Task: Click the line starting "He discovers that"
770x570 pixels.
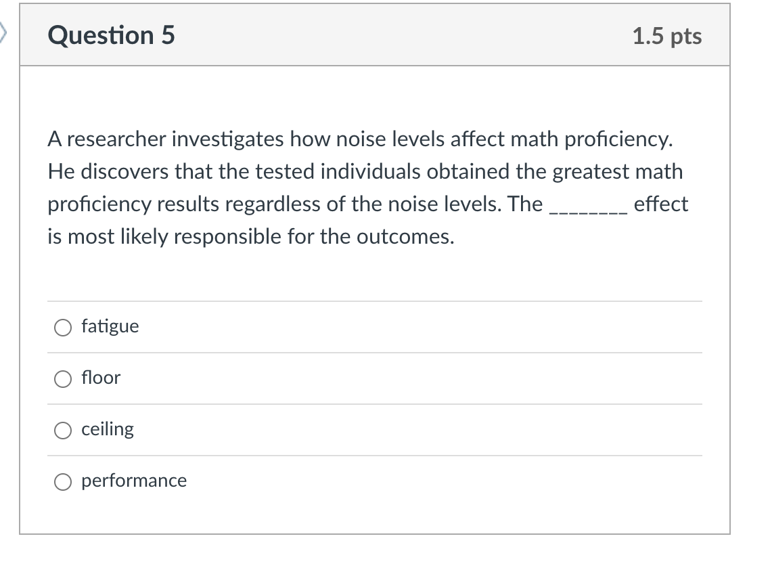Action: 365,172
